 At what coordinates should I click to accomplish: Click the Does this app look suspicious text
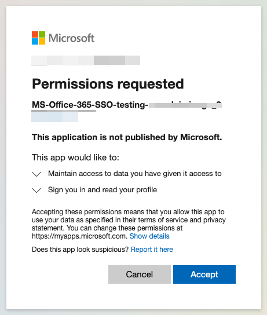(80, 250)
